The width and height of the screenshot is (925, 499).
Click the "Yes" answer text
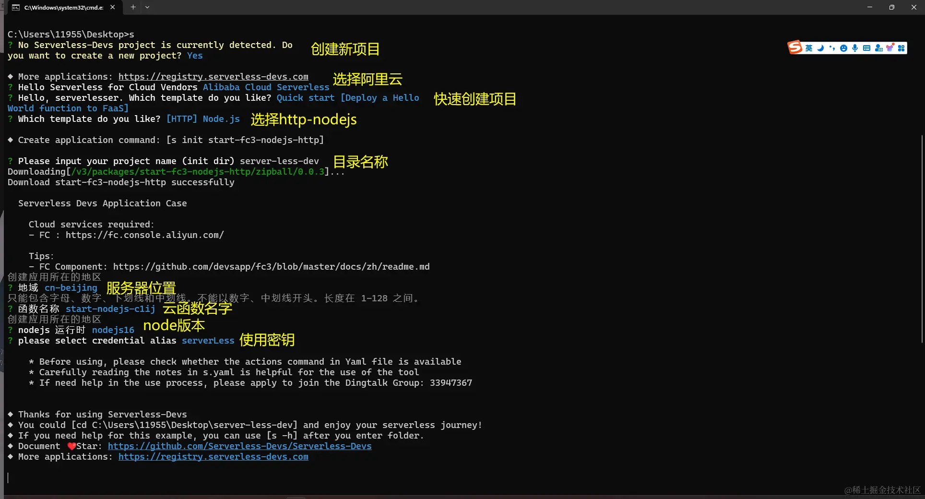195,56
